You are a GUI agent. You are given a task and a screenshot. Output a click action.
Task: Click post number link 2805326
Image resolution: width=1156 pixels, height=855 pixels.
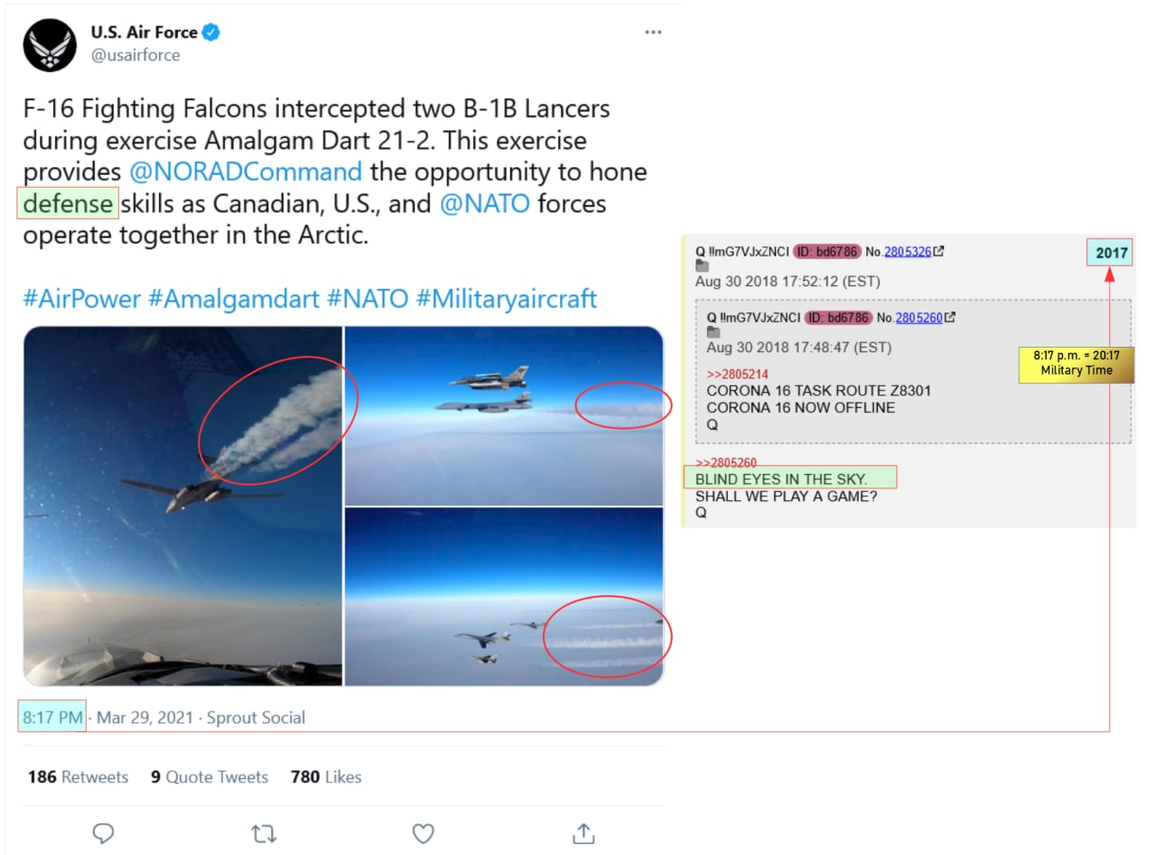tap(908, 252)
